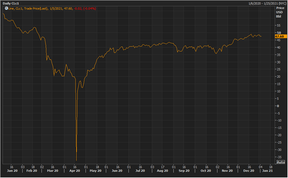288x178 pixels.
Task: Select the Feb 20 month label
Action: click(32, 171)
